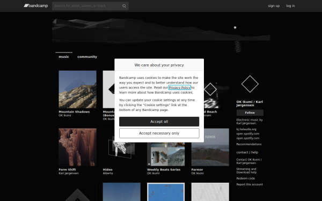The width and height of the screenshot is (322, 201).
Task: Click the OK Ikumi / Karl Jørgensen name
Action: [x=250, y=103]
